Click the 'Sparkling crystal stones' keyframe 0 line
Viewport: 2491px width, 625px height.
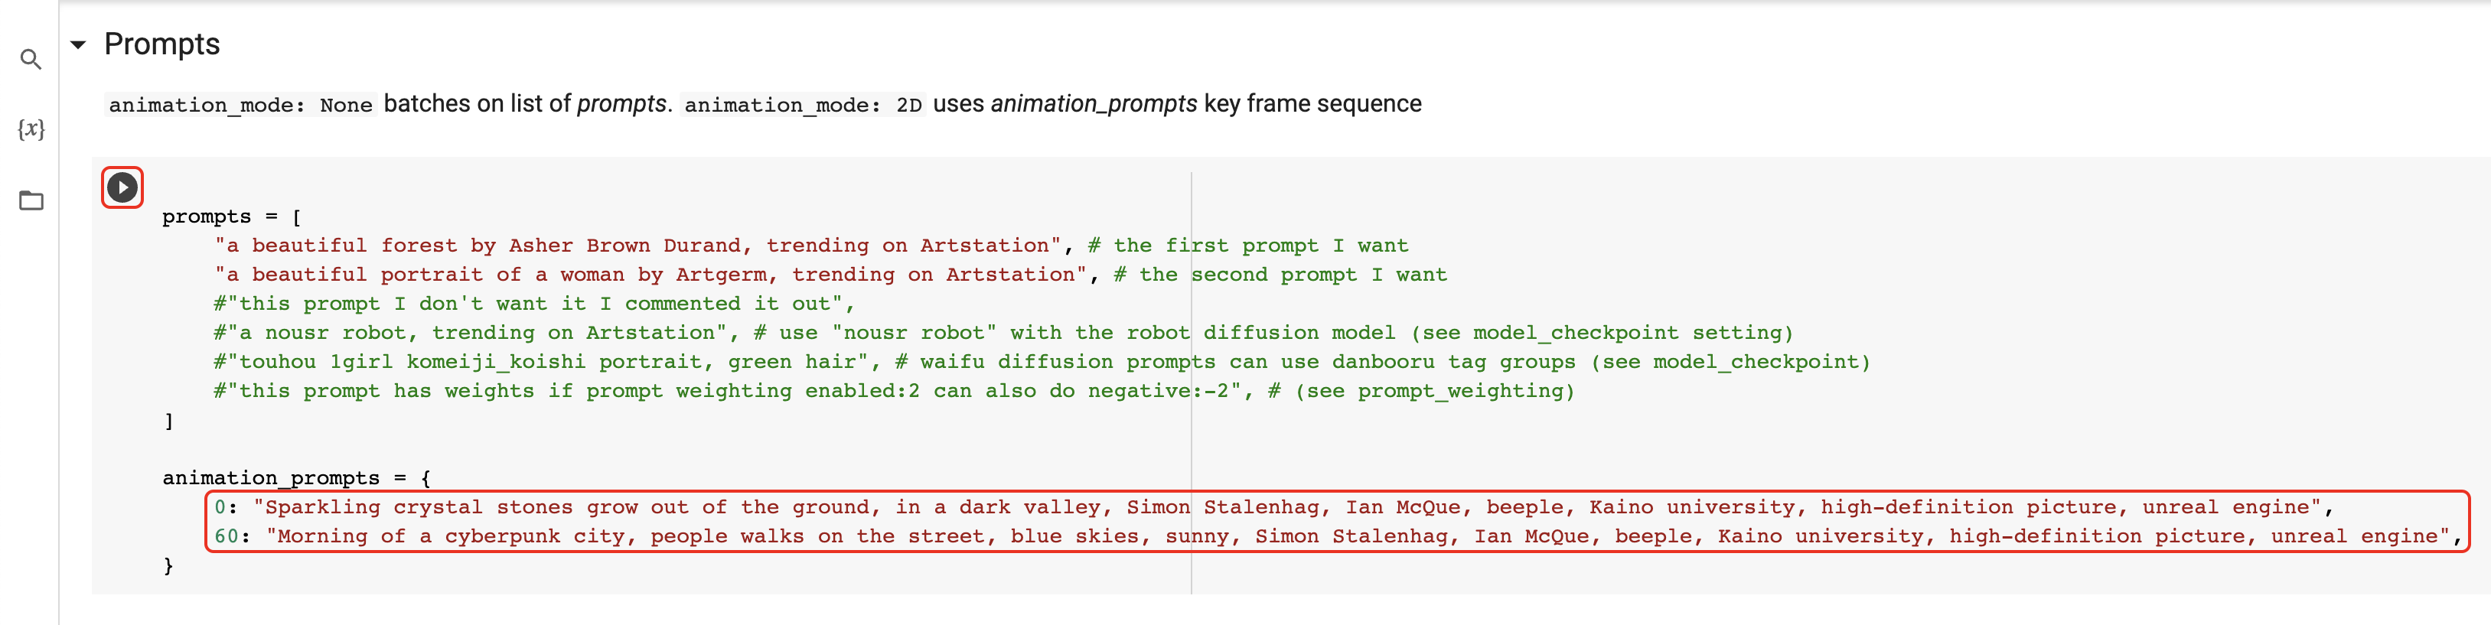pos(1273,507)
